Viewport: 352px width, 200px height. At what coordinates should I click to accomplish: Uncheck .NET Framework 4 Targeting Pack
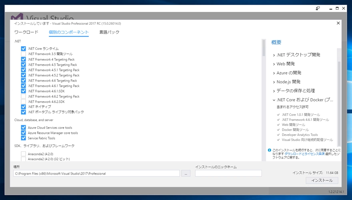(x=23, y=59)
